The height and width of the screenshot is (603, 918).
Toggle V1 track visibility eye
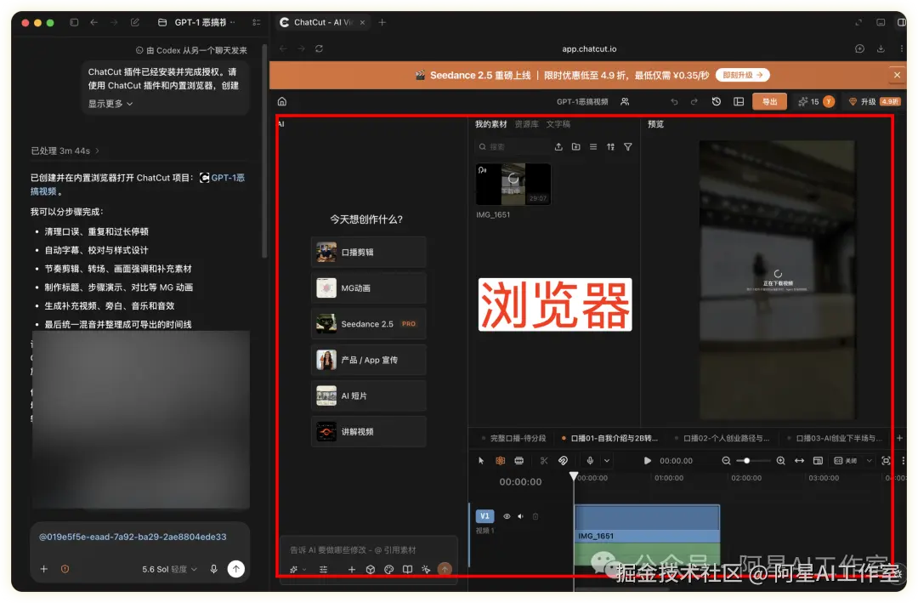[x=507, y=516]
